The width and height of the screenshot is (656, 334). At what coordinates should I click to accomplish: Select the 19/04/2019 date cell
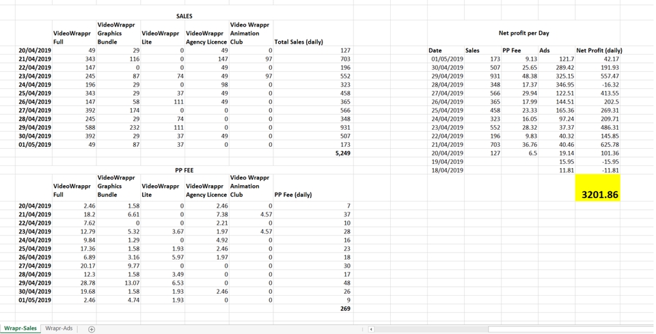tap(446, 161)
